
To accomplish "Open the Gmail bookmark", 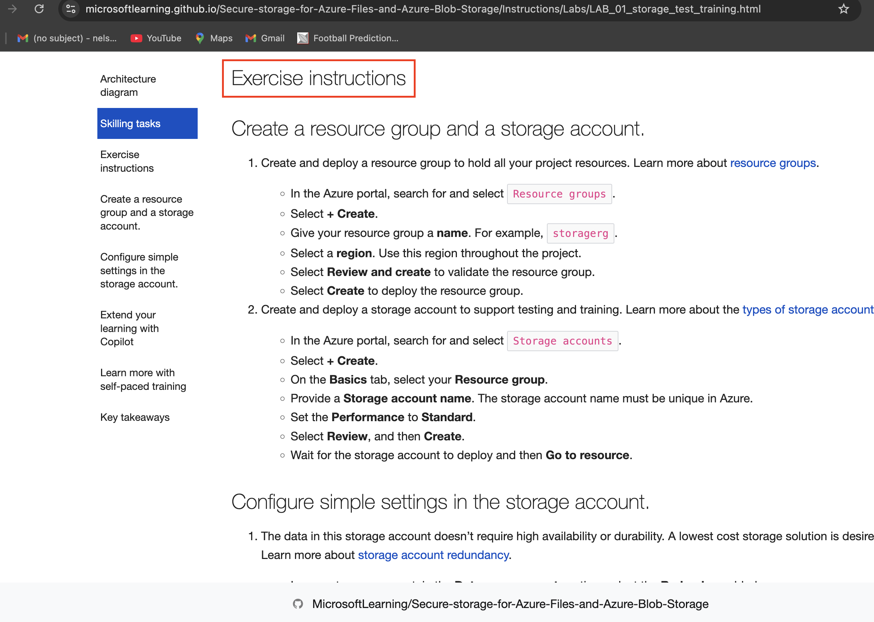I will [x=265, y=38].
